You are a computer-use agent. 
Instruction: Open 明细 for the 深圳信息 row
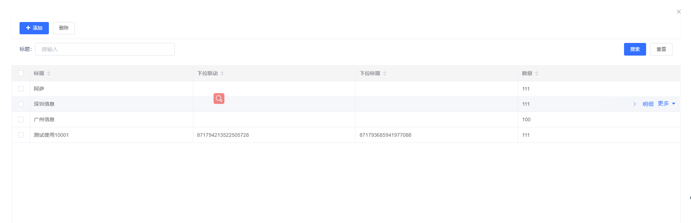[x=648, y=104]
